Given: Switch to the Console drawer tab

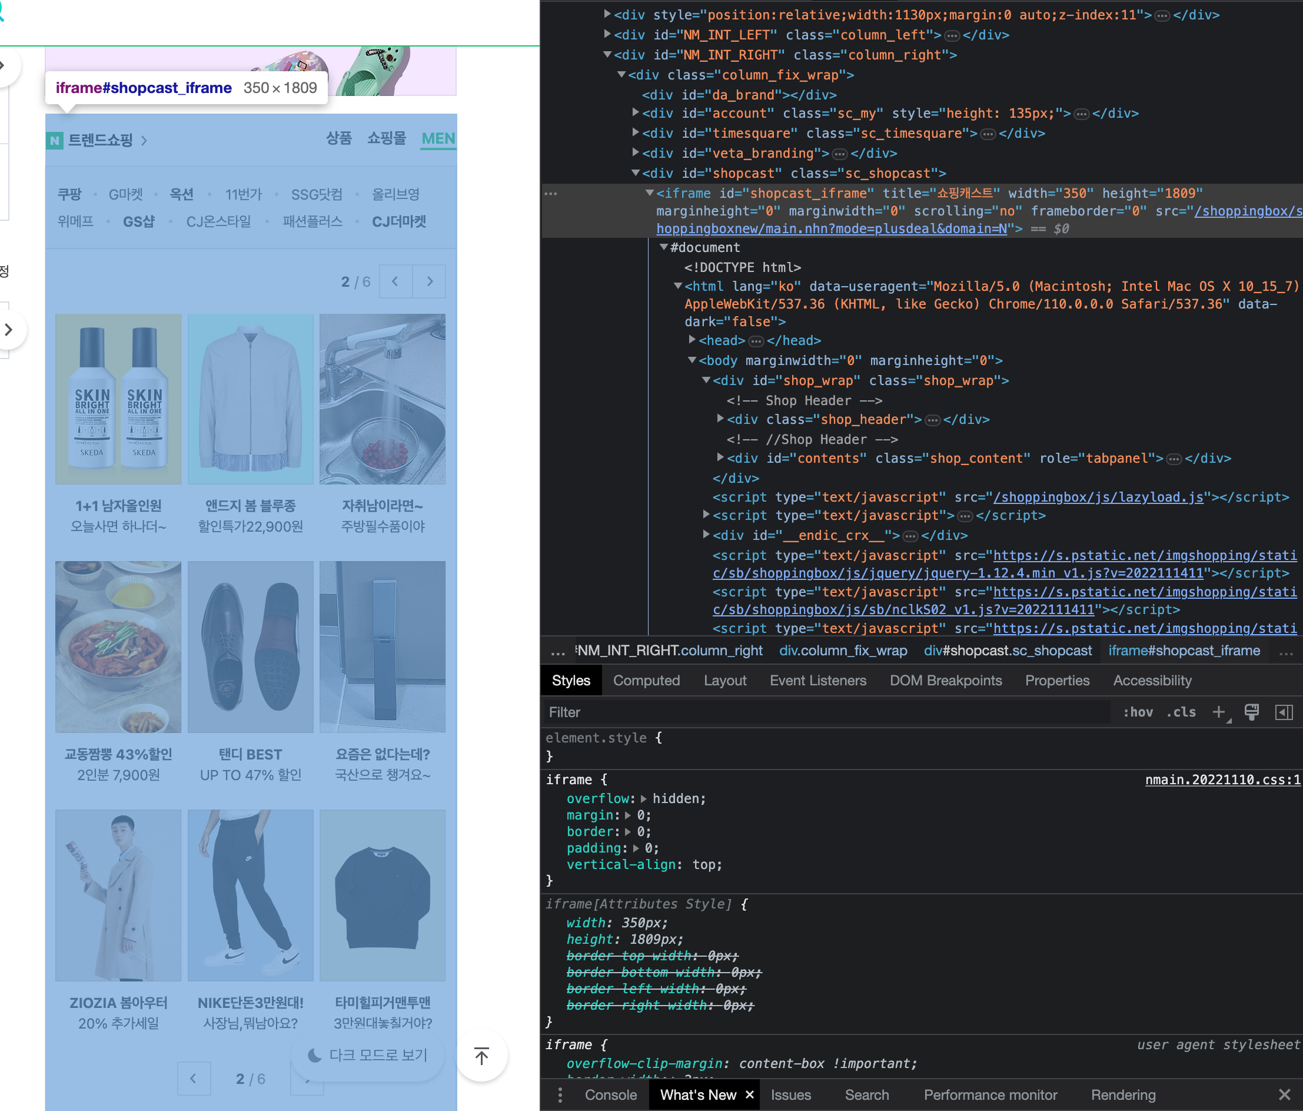Looking at the screenshot, I should (611, 1095).
